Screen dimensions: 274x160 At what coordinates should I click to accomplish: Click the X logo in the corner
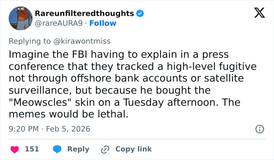point(257,14)
